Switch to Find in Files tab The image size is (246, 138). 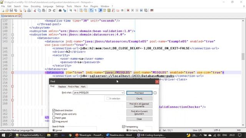73,87
